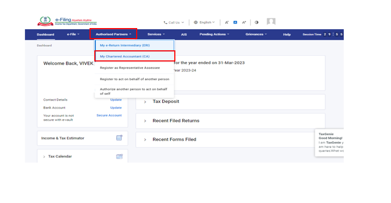Open the user profile avatar
Image resolution: width=391 pixels, height=203 pixels.
(x=271, y=22)
